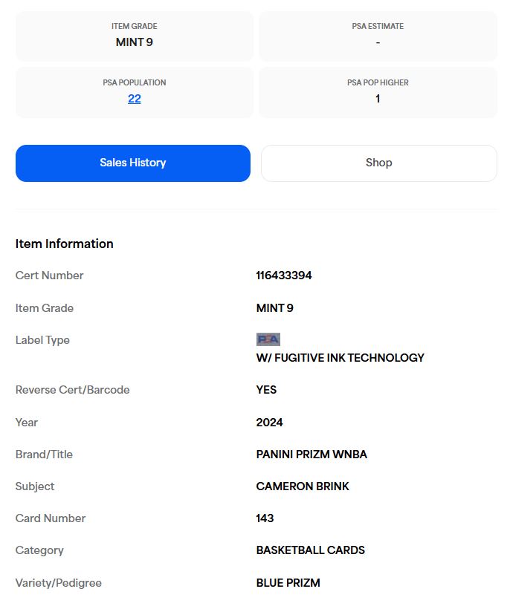Click the PSA Pop Higher card

(x=378, y=92)
